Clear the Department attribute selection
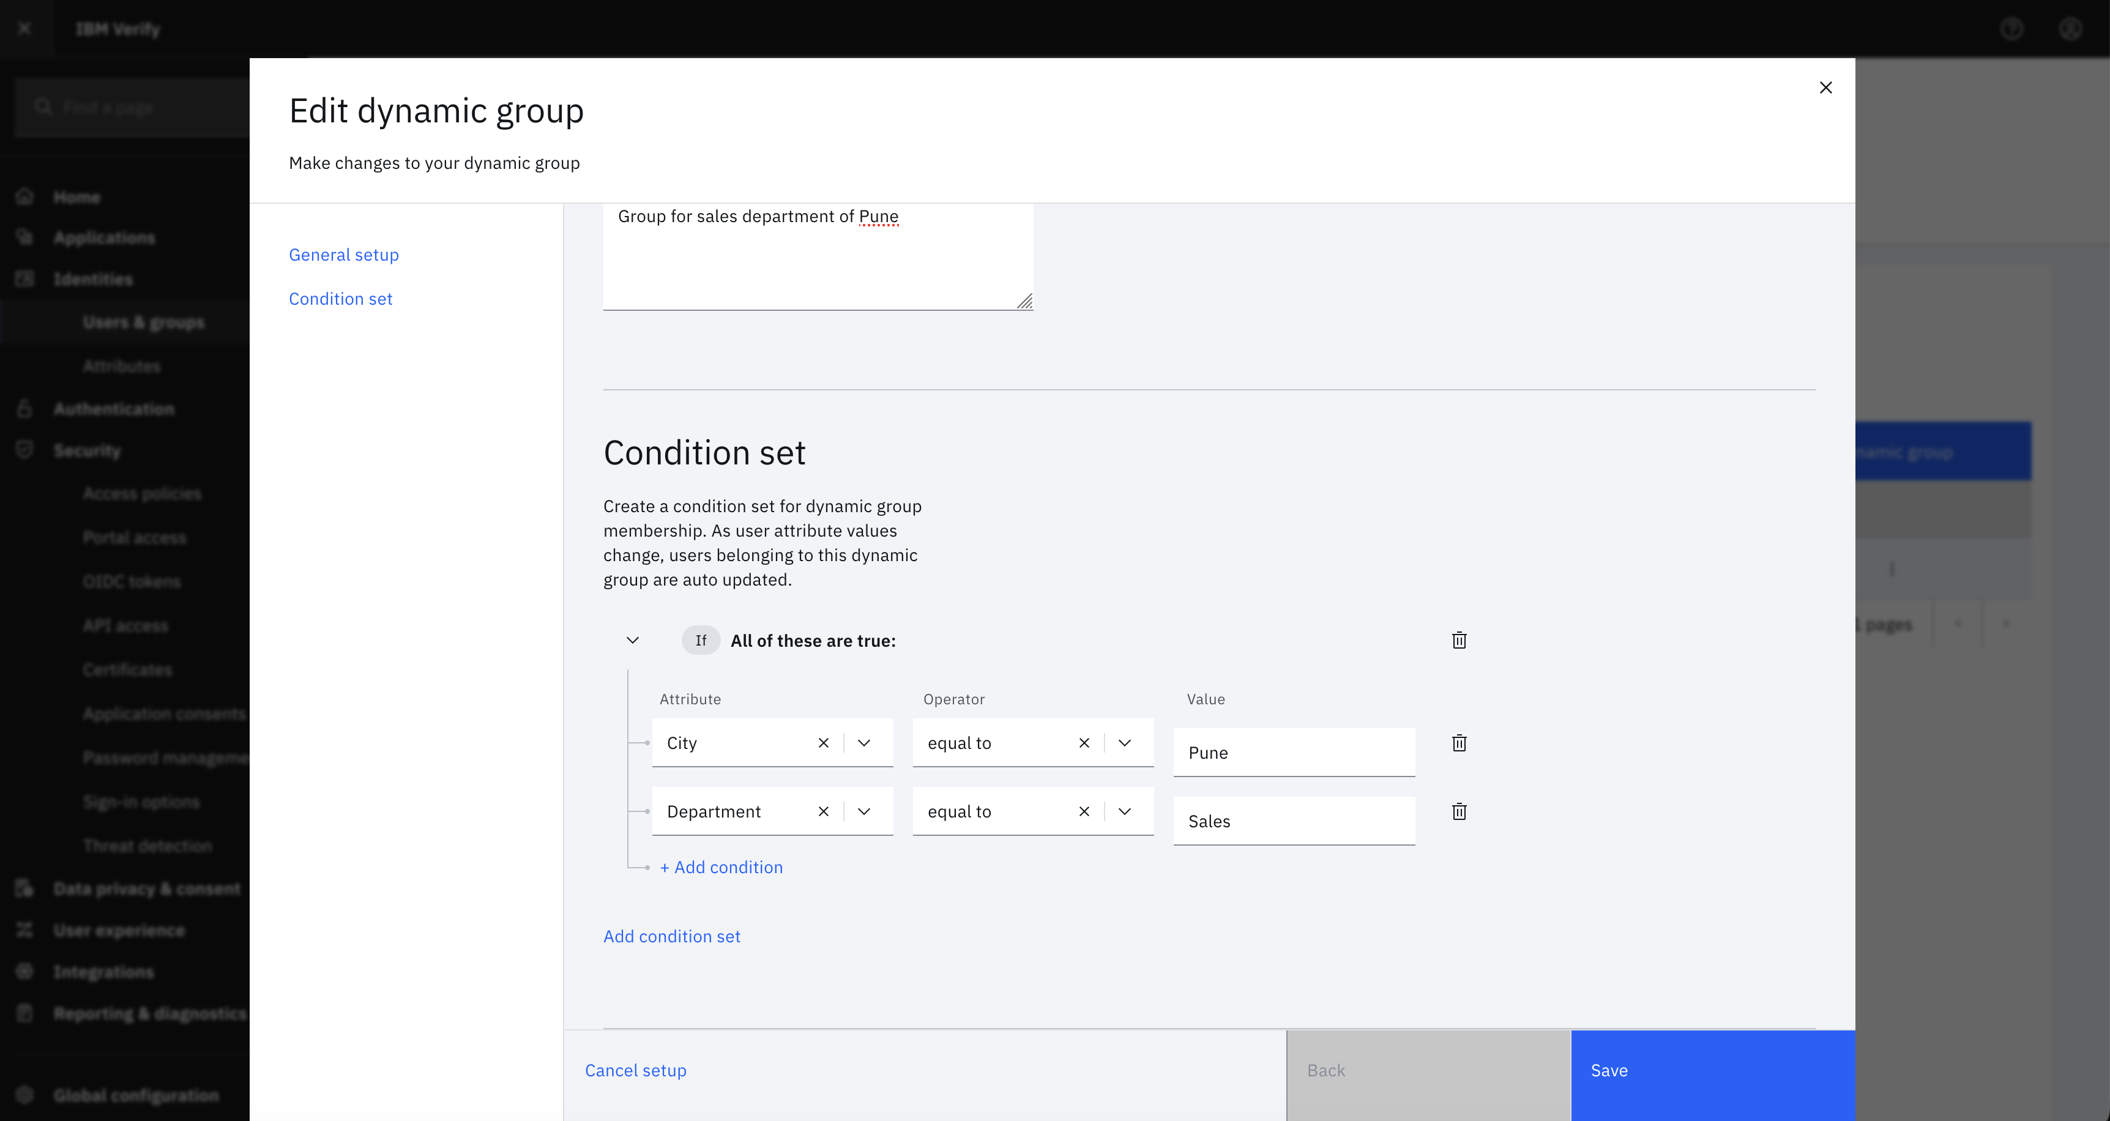This screenshot has height=1121, width=2110. pos(823,811)
